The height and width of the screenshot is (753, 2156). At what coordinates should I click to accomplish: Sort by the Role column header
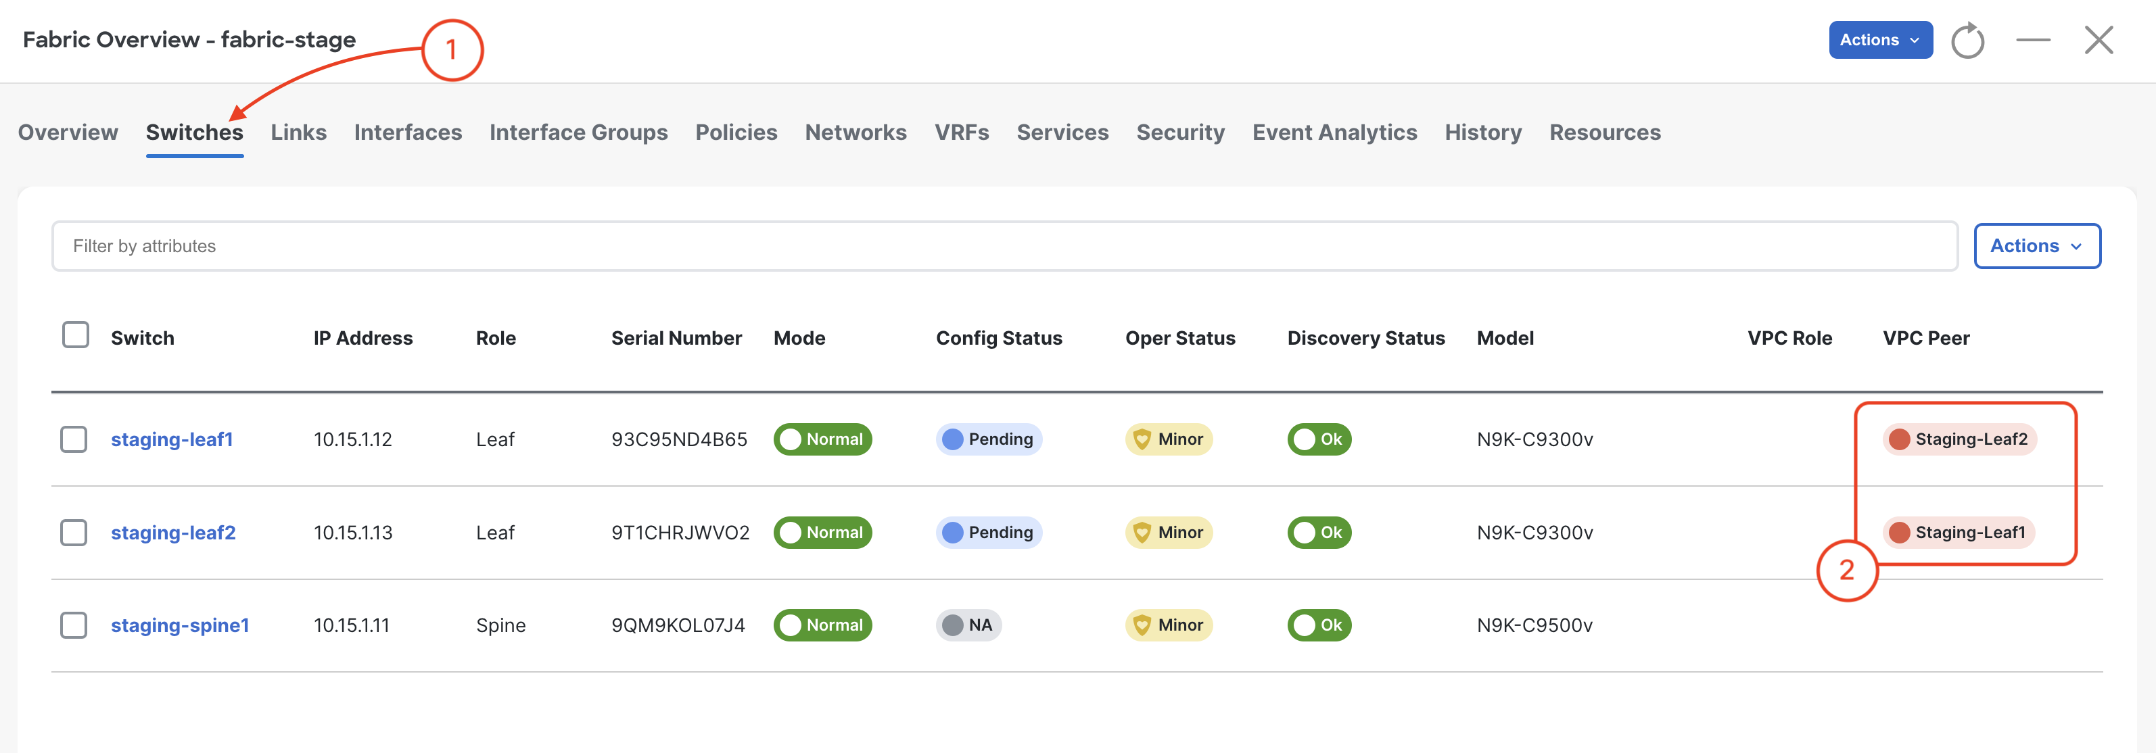[x=496, y=338]
